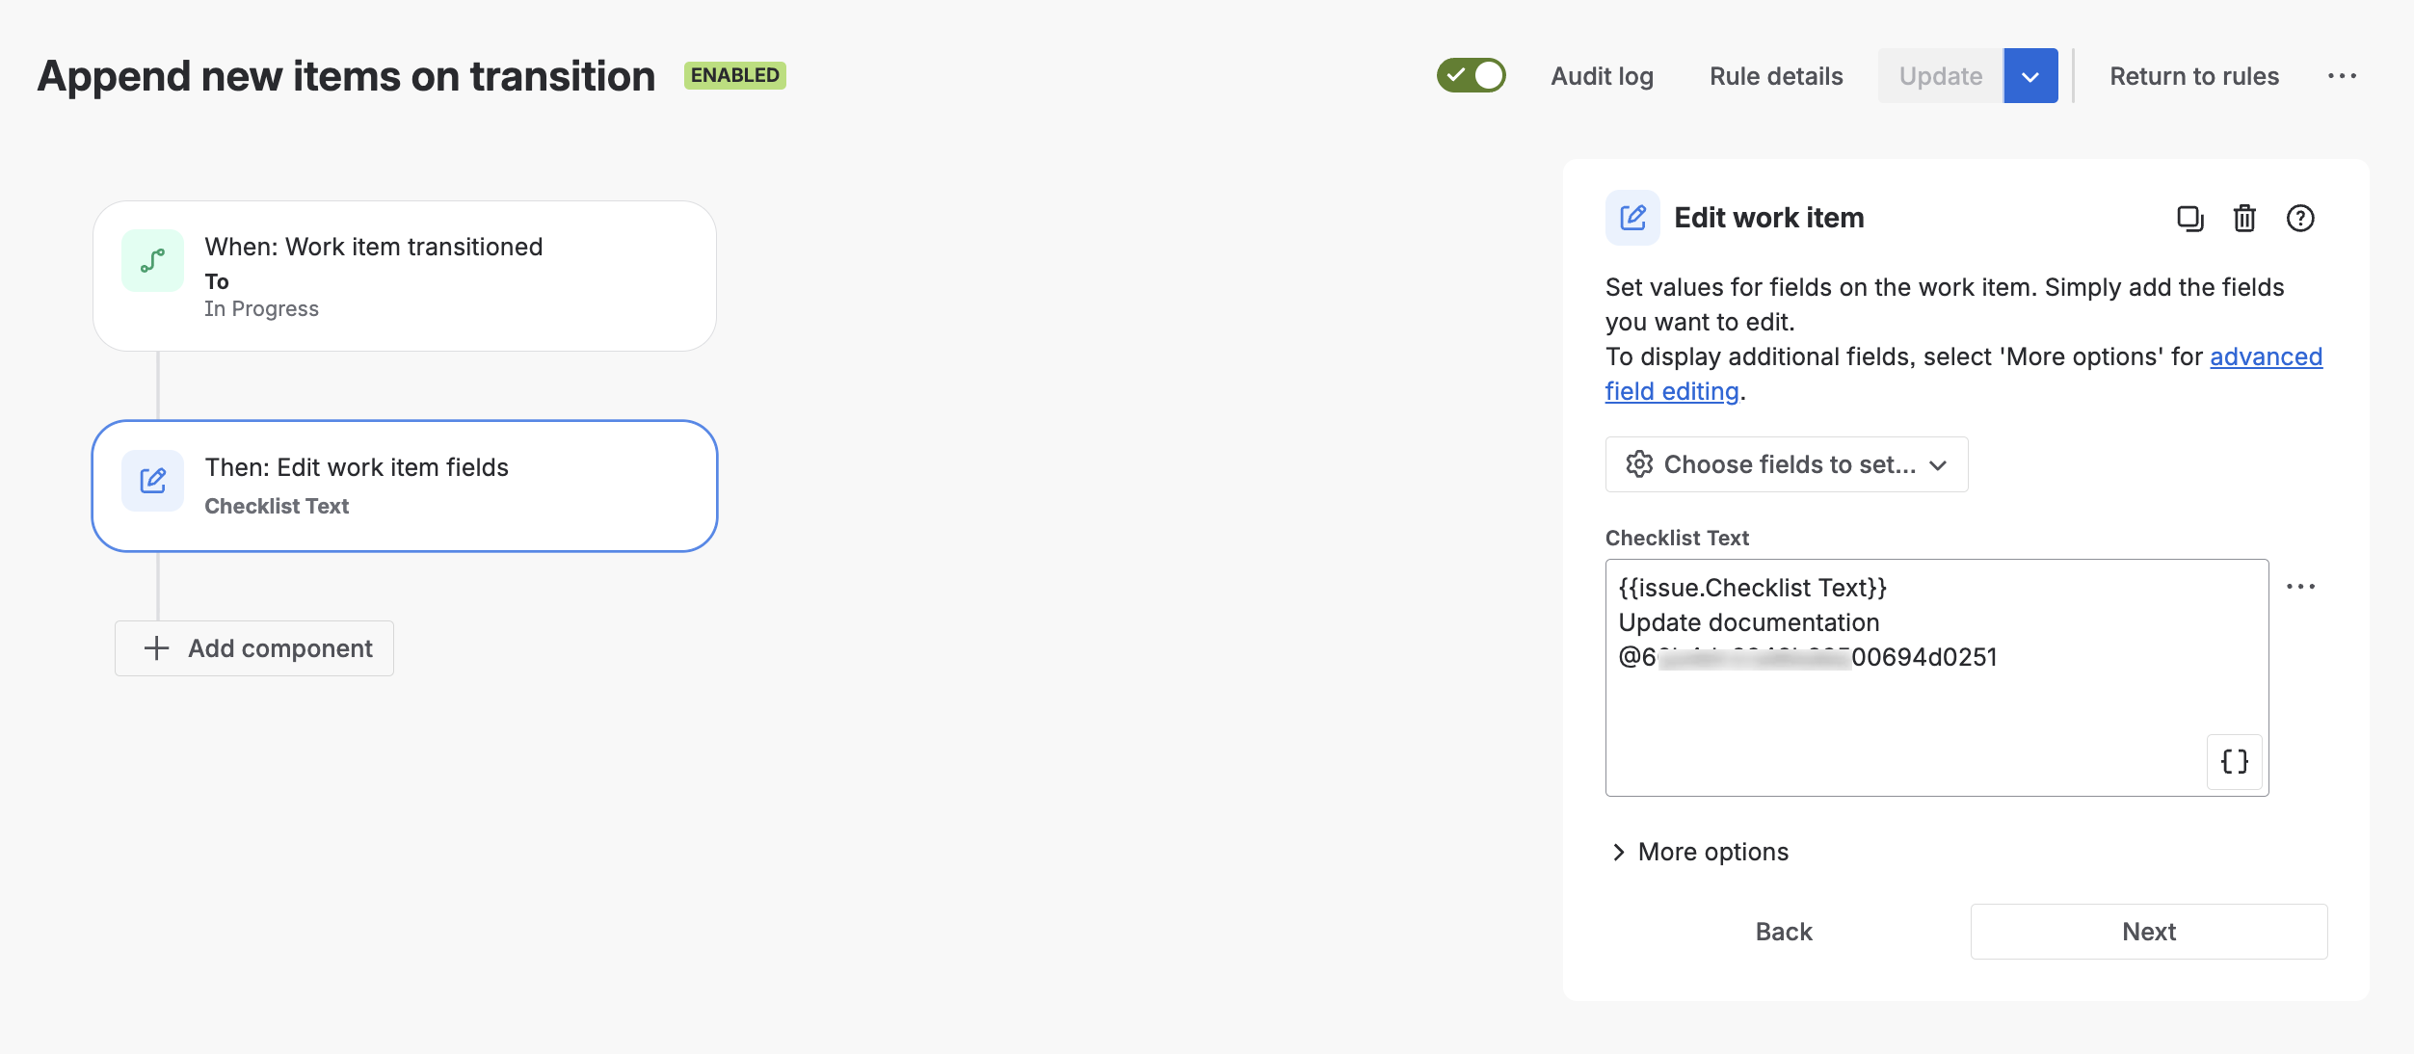This screenshot has height=1054, width=2414.
Task: Click the Edit work item pencil icon
Action: 1631,218
